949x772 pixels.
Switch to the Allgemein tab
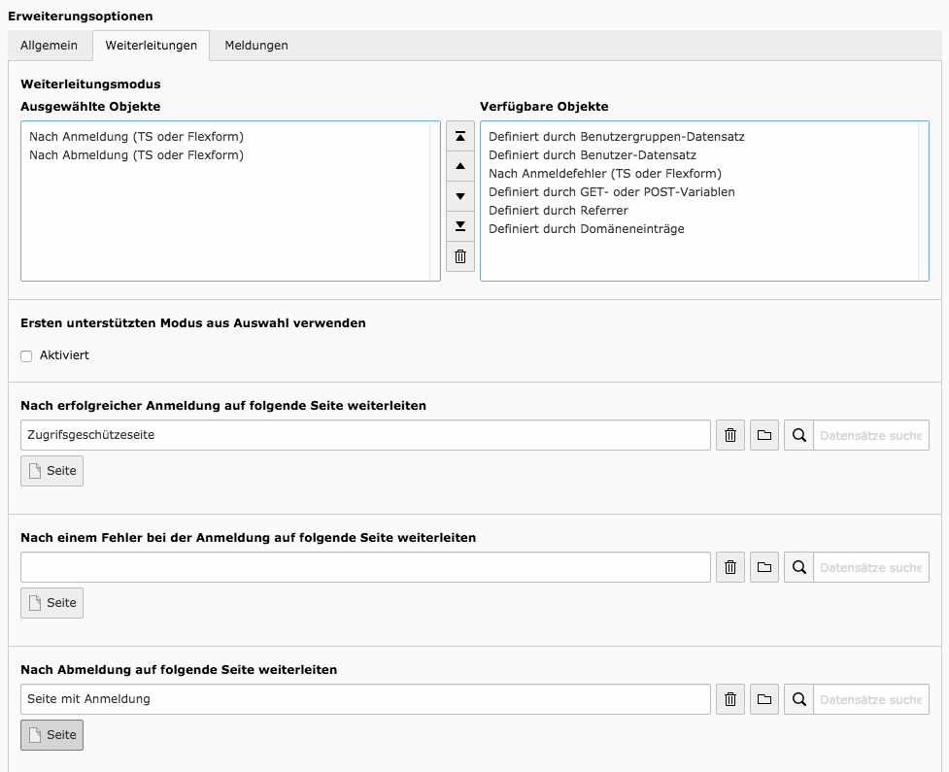tap(49, 46)
